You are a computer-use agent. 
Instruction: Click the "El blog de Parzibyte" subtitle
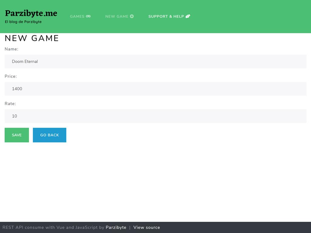[23, 22]
